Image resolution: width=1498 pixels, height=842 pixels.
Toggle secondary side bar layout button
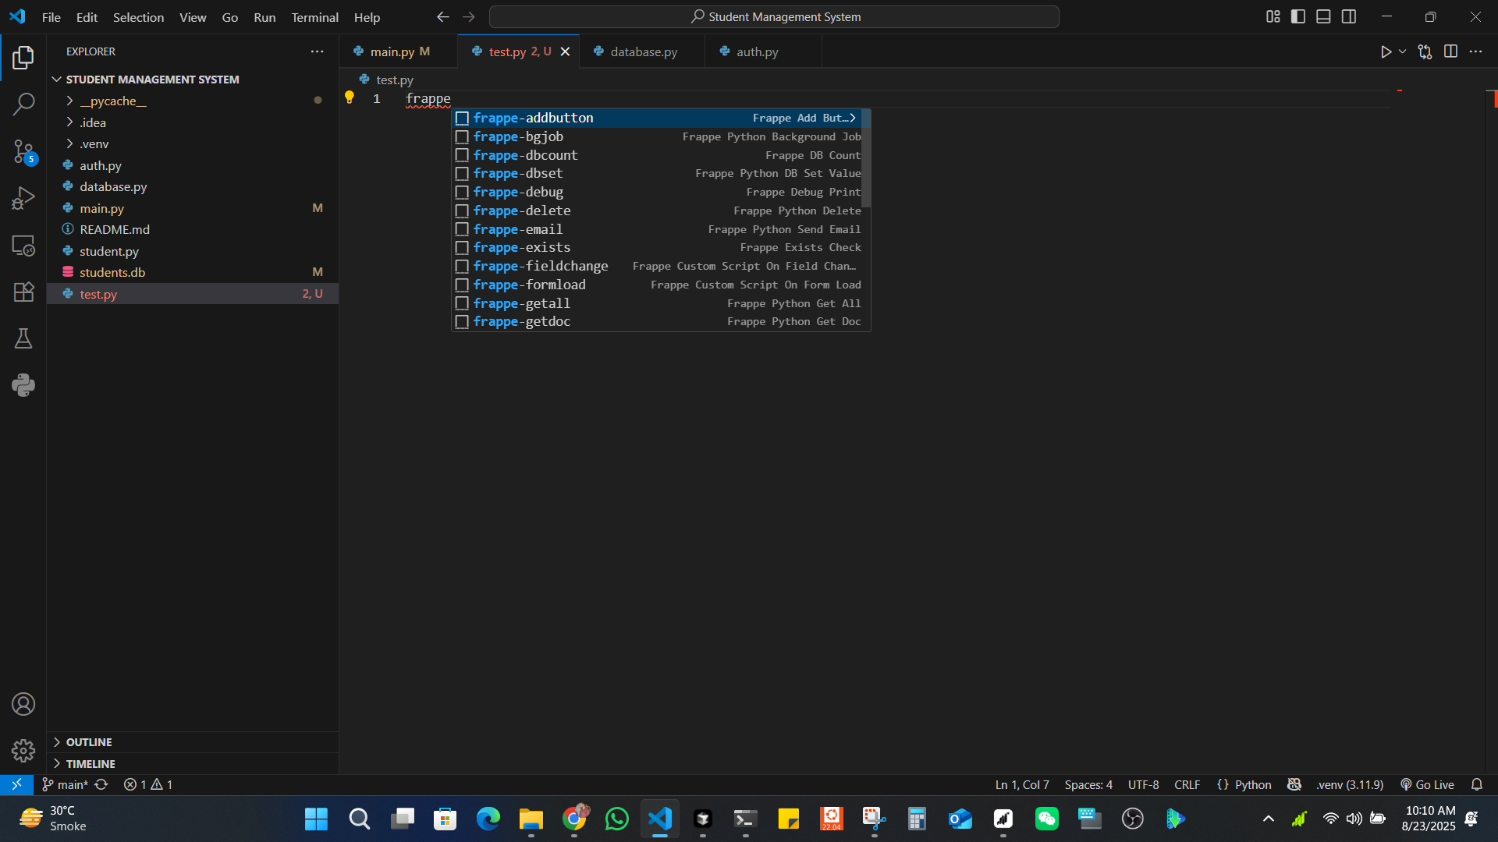tap(1349, 16)
